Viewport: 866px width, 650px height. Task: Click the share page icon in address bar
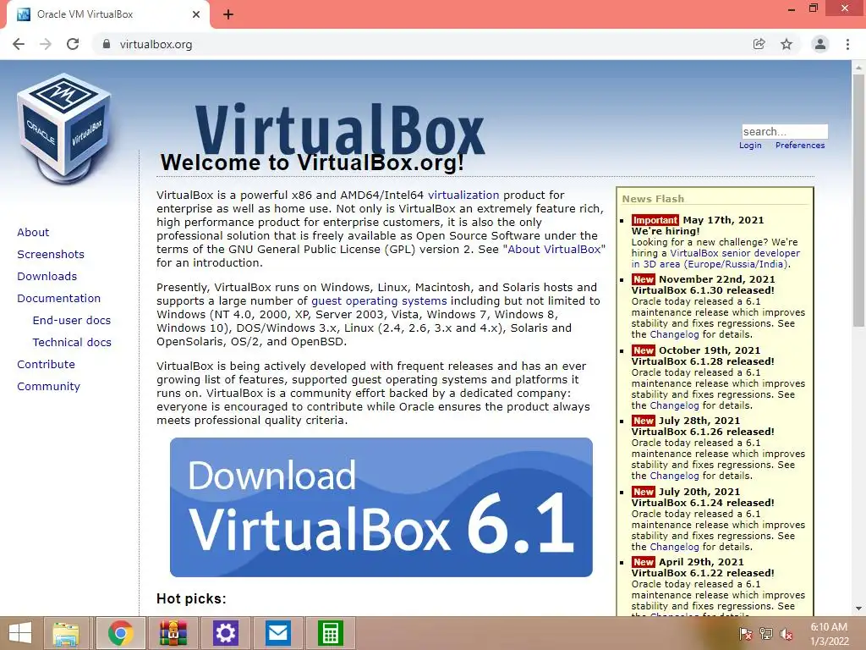(x=759, y=44)
